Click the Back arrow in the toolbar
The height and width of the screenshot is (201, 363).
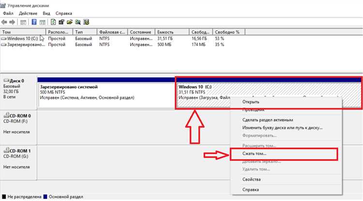pos(4,22)
